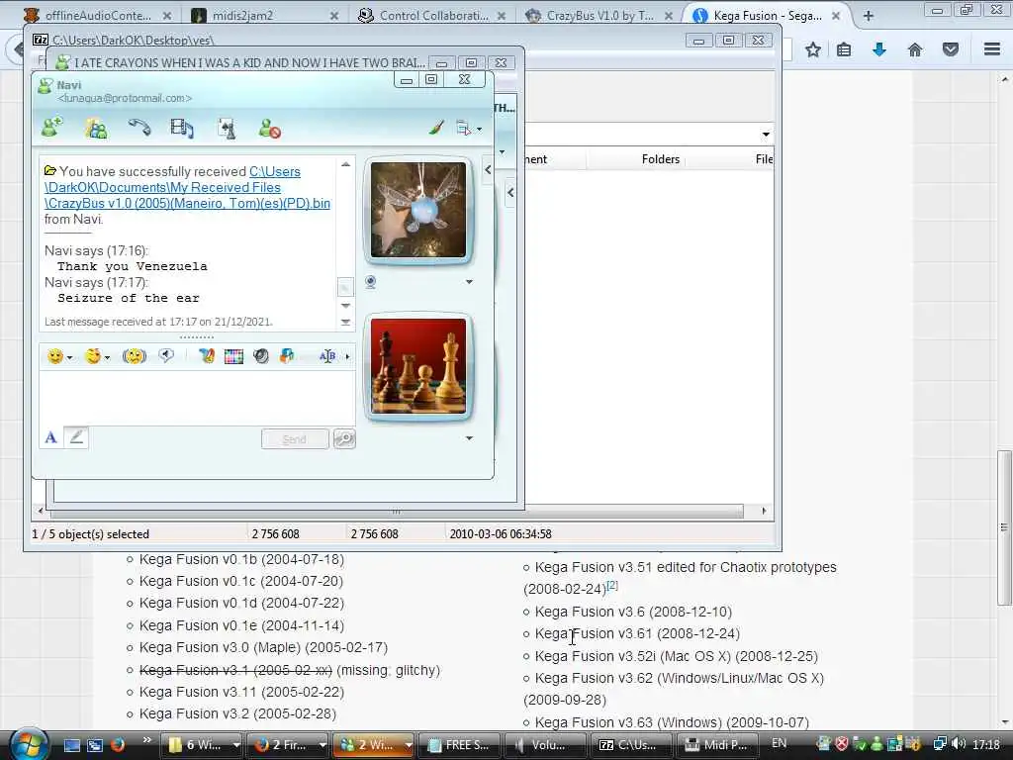1013x760 pixels.
Task: Click the Folders column header in 7-Zip
Action: click(x=660, y=159)
